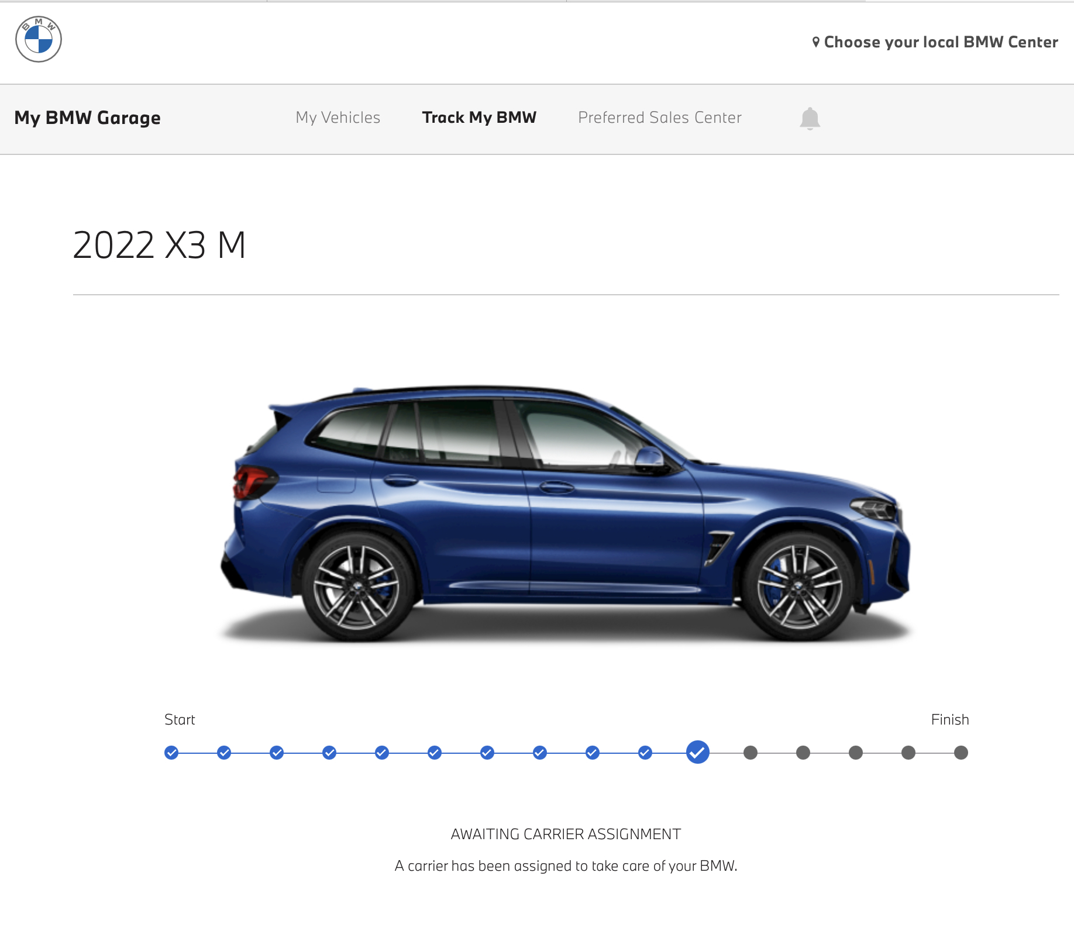Select the second completed timeline step
This screenshot has height=938, width=1074.
[x=224, y=753]
